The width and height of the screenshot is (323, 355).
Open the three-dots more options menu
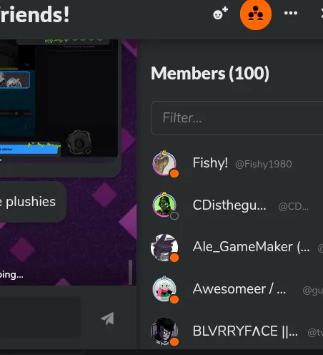(x=291, y=13)
